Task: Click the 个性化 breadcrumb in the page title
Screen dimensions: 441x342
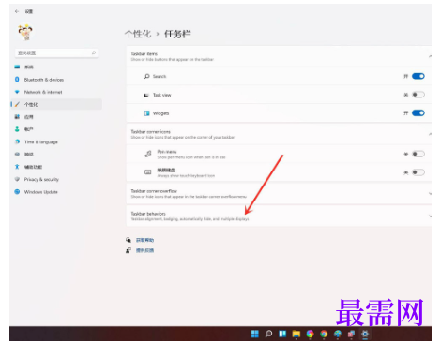Action: coord(138,34)
